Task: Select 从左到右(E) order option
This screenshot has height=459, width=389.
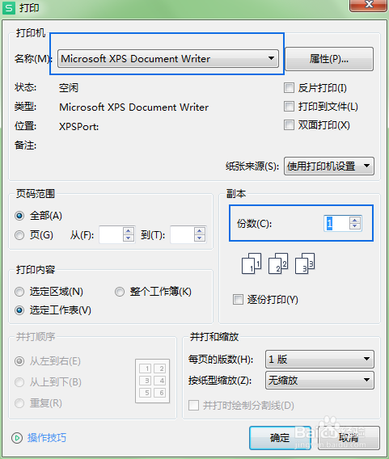Action: (19, 361)
